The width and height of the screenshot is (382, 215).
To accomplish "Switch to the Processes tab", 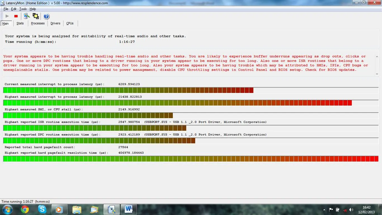I will (38, 23).
